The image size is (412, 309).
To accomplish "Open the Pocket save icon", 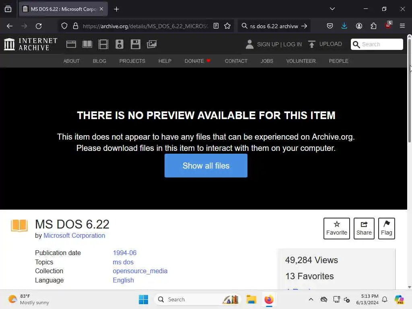I will click(330, 26).
